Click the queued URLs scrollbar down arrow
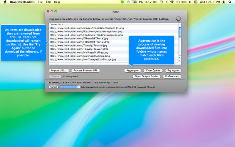Image resolution: width=235 pixels, height=147 pixels. 180,61
